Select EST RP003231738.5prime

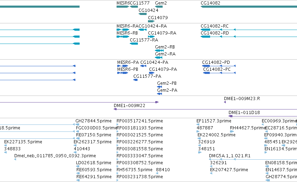[x=140, y=177]
